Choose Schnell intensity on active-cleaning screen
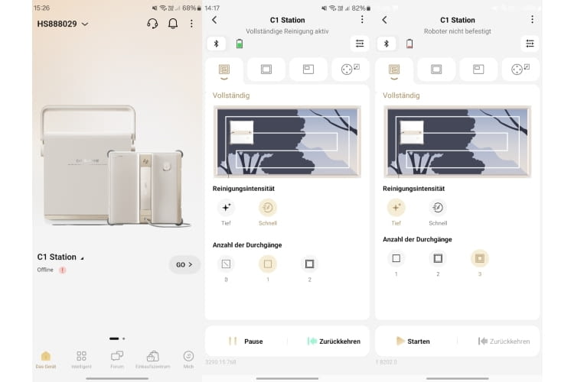 point(268,212)
